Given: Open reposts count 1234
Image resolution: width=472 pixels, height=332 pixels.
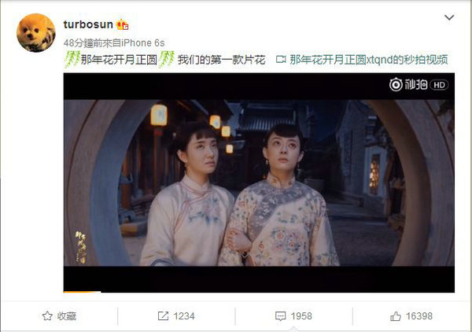Looking at the screenshot, I should point(184,316).
